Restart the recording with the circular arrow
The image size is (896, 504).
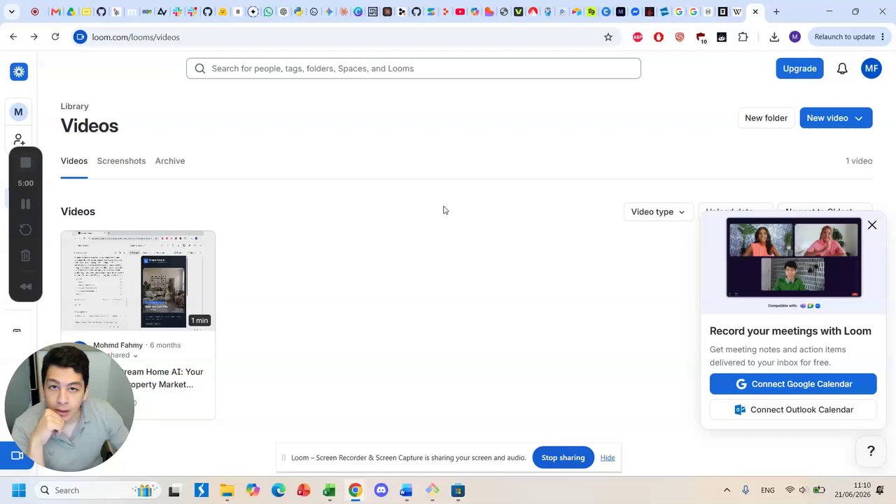coord(26,230)
